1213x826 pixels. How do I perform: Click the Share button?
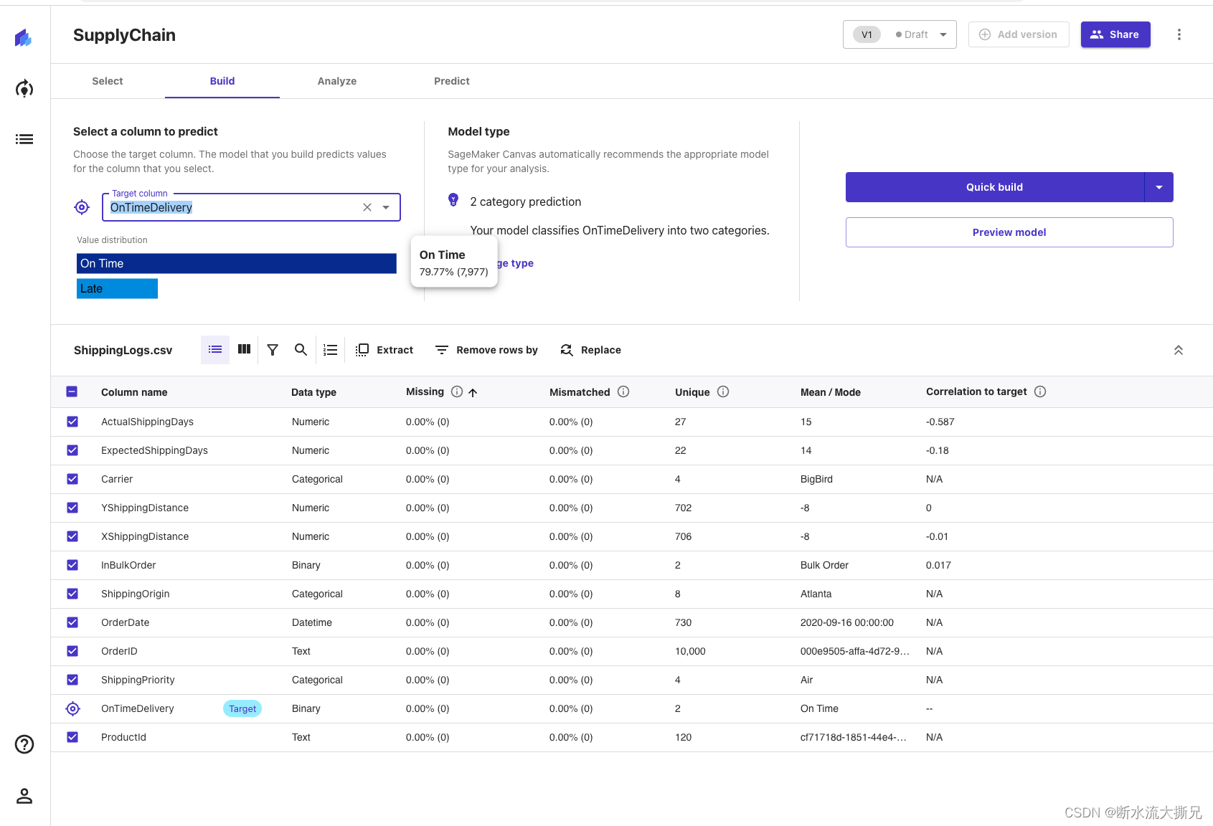click(x=1115, y=34)
